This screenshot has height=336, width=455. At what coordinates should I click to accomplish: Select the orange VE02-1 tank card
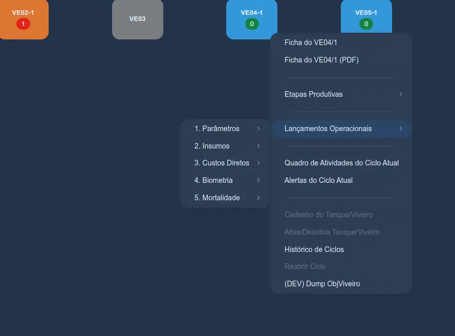(24, 19)
